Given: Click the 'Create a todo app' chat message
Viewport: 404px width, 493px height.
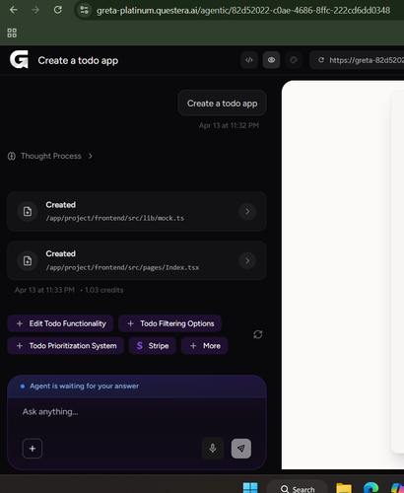Looking at the screenshot, I should pyautogui.click(x=222, y=104).
